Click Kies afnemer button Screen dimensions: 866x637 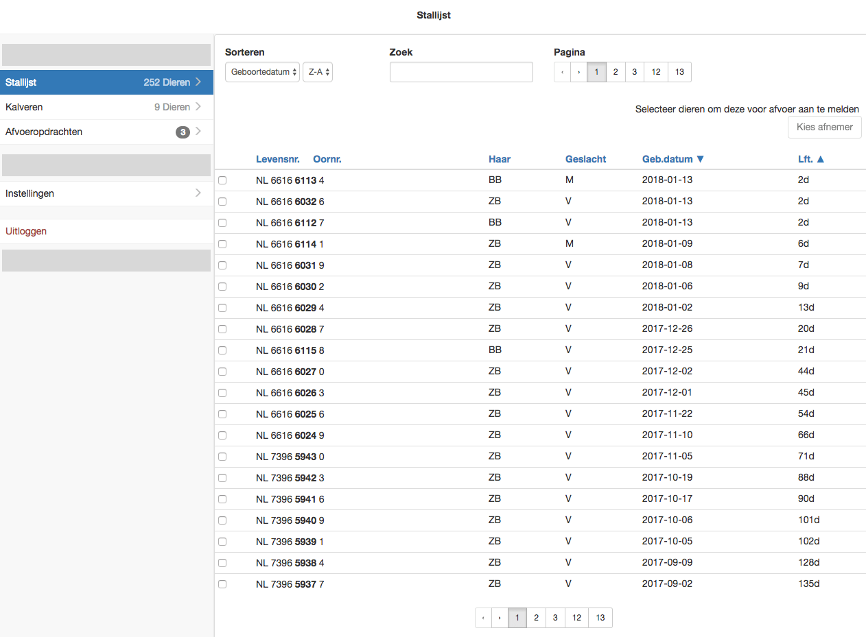tap(824, 127)
